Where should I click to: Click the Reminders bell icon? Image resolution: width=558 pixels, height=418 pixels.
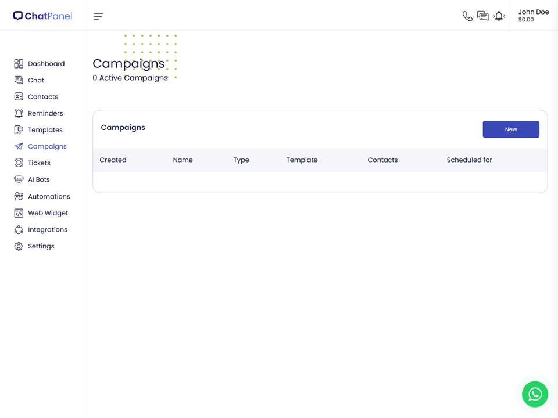coord(19,113)
